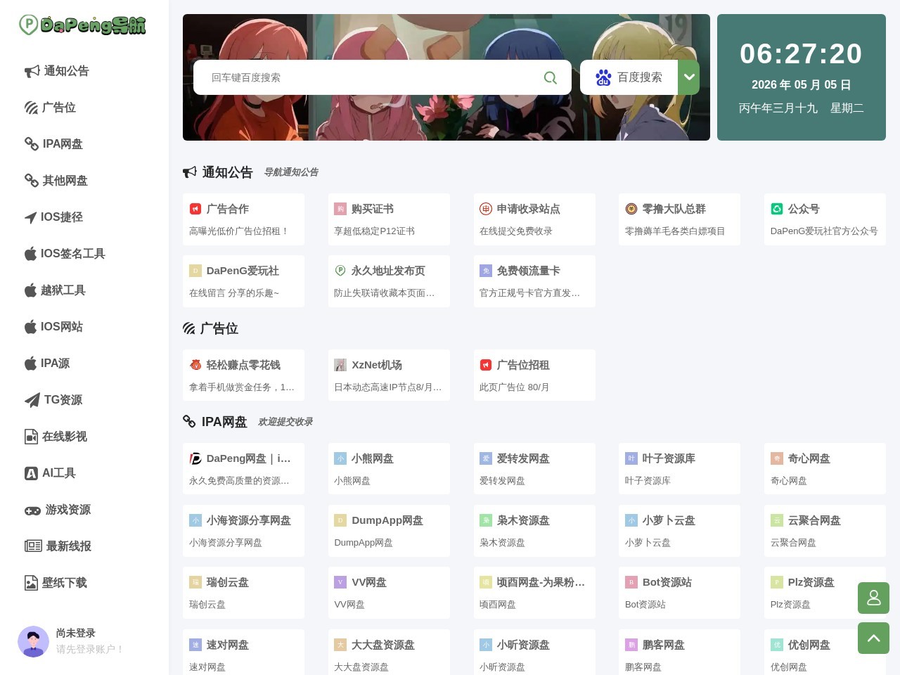
Task: Click the DaPeng网盘 card icon
Action: click(x=195, y=458)
